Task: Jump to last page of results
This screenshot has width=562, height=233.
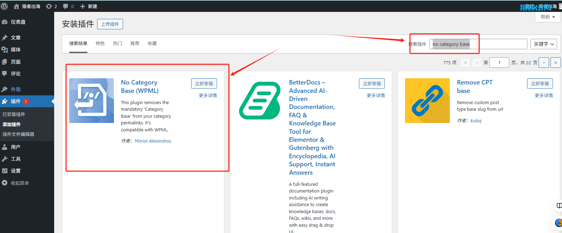Action: [555, 63]
